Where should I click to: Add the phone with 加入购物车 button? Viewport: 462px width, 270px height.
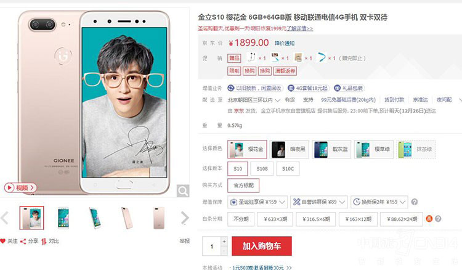262,246
